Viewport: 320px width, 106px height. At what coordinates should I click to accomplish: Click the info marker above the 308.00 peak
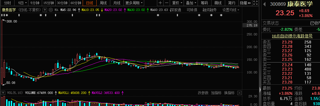pos(2,15)
